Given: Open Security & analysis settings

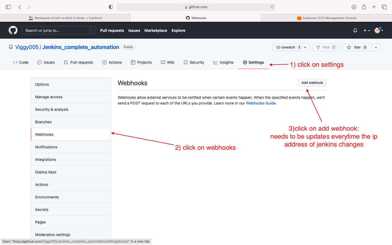Looking at the screenshot, I should pos(71,109).
